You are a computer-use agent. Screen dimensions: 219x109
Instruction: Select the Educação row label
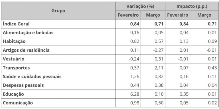click(x=13, y=94)
